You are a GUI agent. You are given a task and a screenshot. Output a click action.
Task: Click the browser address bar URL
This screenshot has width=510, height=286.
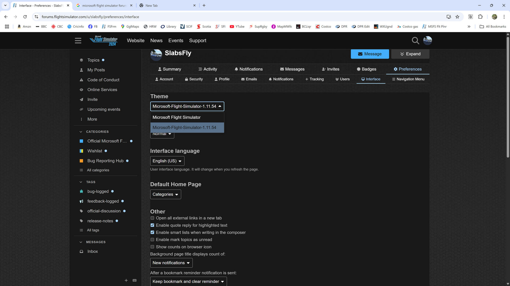click(x=90, y=17)
